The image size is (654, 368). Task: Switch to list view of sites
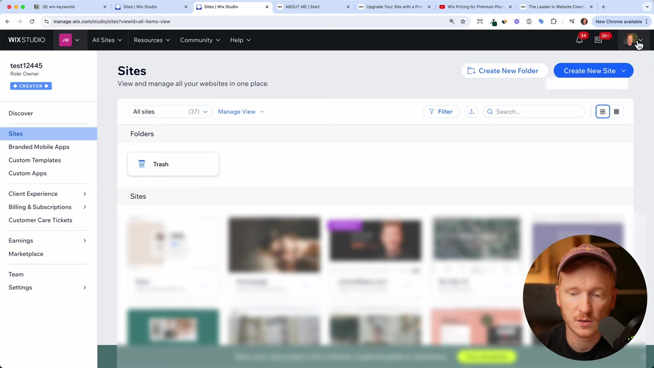point(616,111)
